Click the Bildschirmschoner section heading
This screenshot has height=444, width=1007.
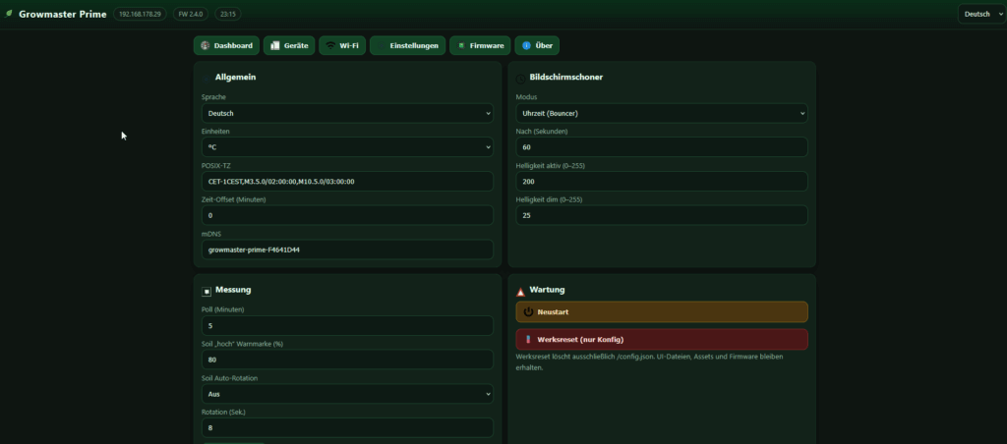(565, 77)
